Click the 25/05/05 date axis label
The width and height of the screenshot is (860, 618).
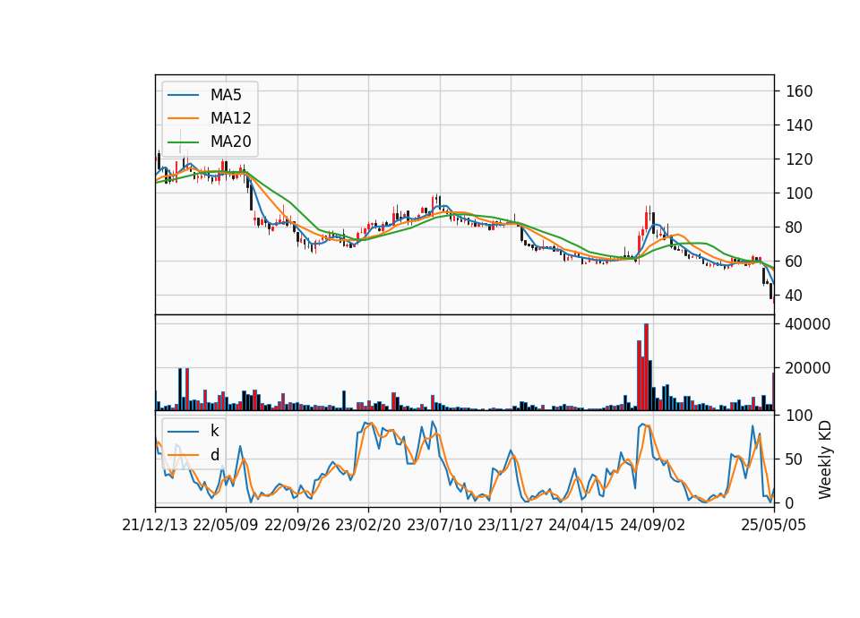(774, 525)
